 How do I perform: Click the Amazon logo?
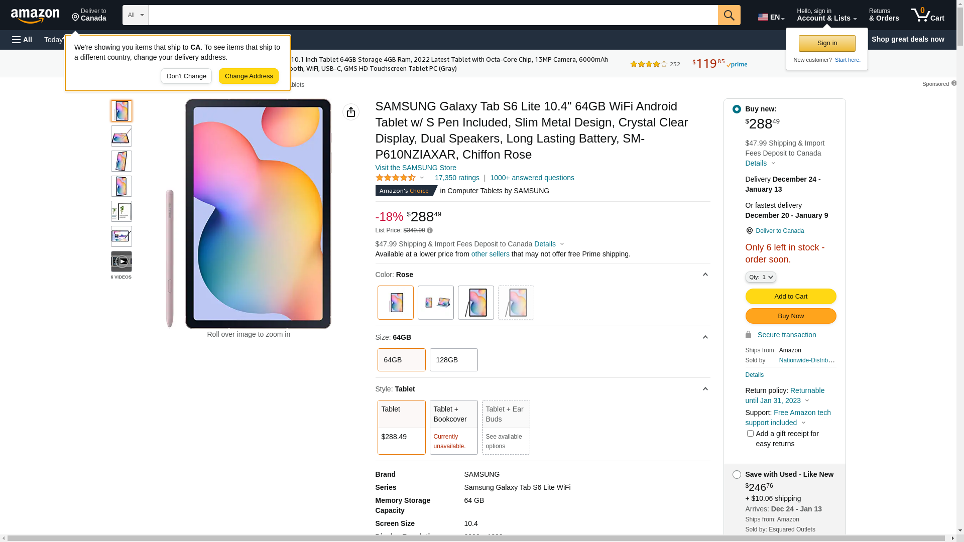point(35,16)
